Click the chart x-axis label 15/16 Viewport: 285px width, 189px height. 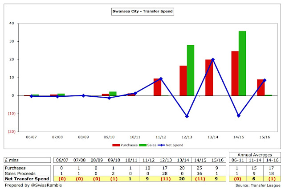coord(265,137)
